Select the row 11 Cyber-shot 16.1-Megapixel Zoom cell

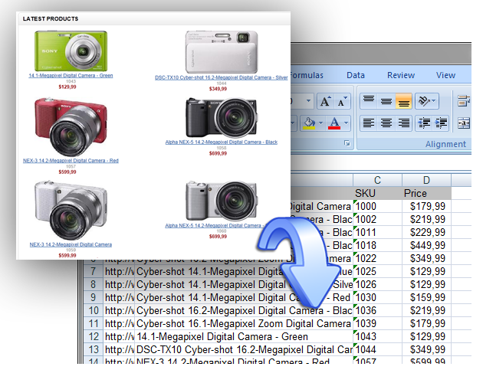coord(243,323)
